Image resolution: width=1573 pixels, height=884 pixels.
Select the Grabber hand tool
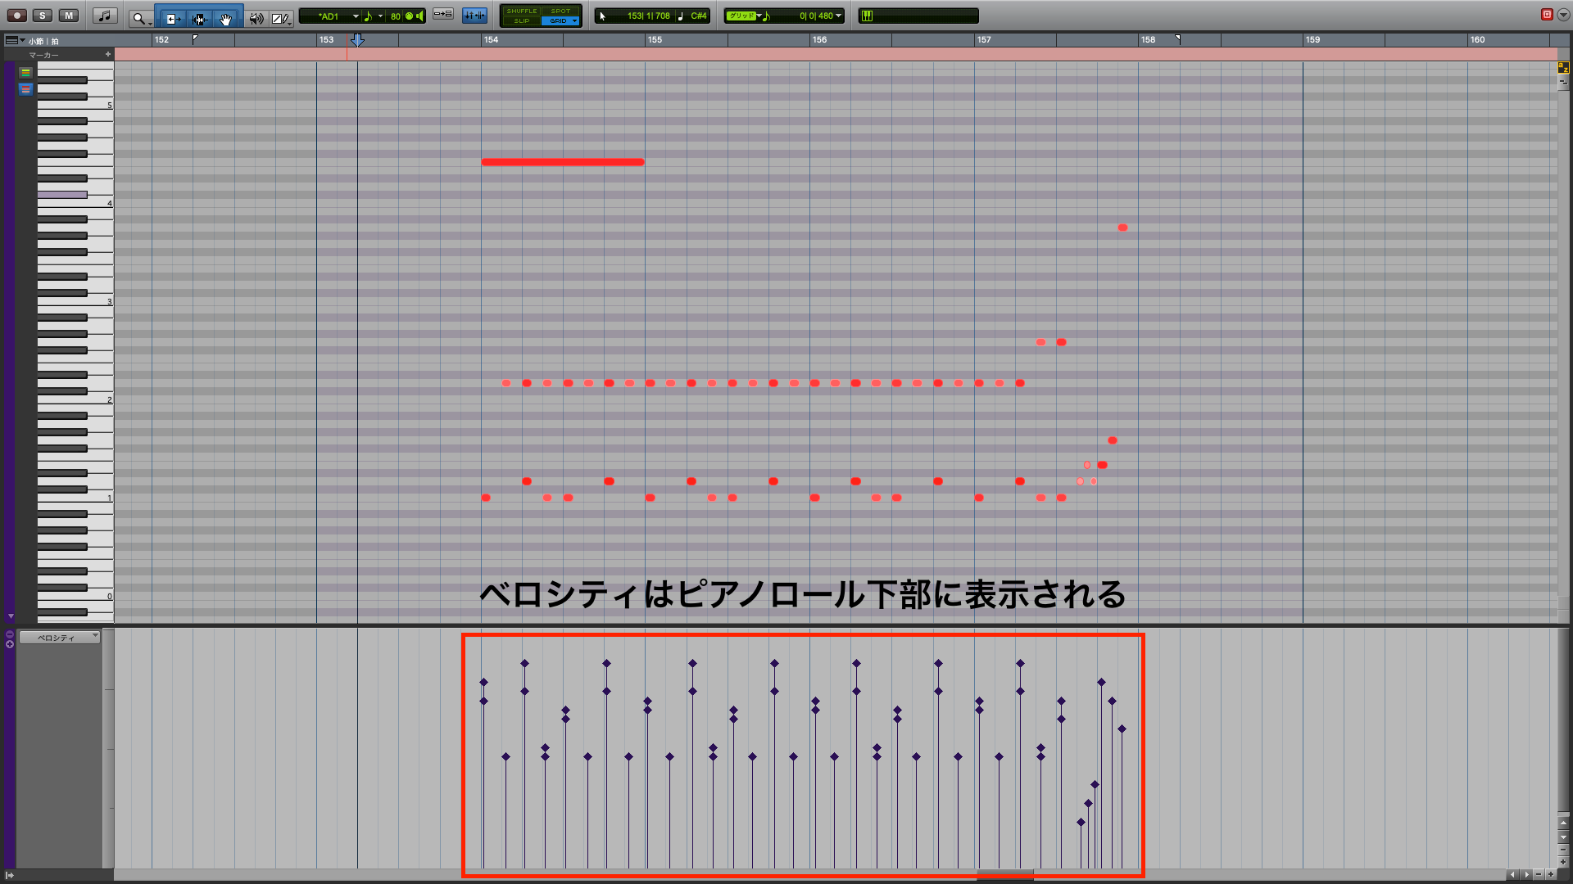pyautogui.click(x=225, y=18)
